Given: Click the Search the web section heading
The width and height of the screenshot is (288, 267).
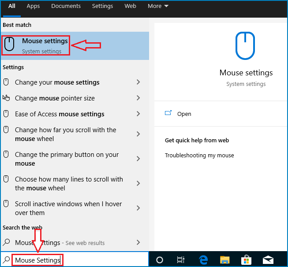Looking at the screenshot, I should coord(22,227).
